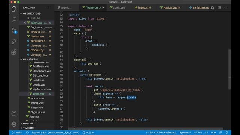Open the Source Control view
This screenshot has height=135, width=240.
pos(14,31)
